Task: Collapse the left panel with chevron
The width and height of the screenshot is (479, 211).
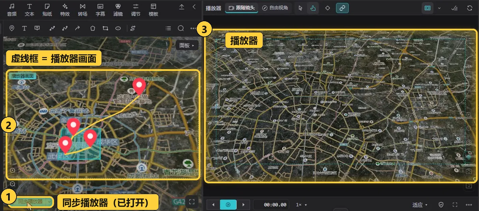Action: coord(194,7)
